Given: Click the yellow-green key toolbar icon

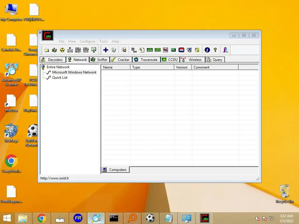Looking at the screenshot, I should 197,50.
